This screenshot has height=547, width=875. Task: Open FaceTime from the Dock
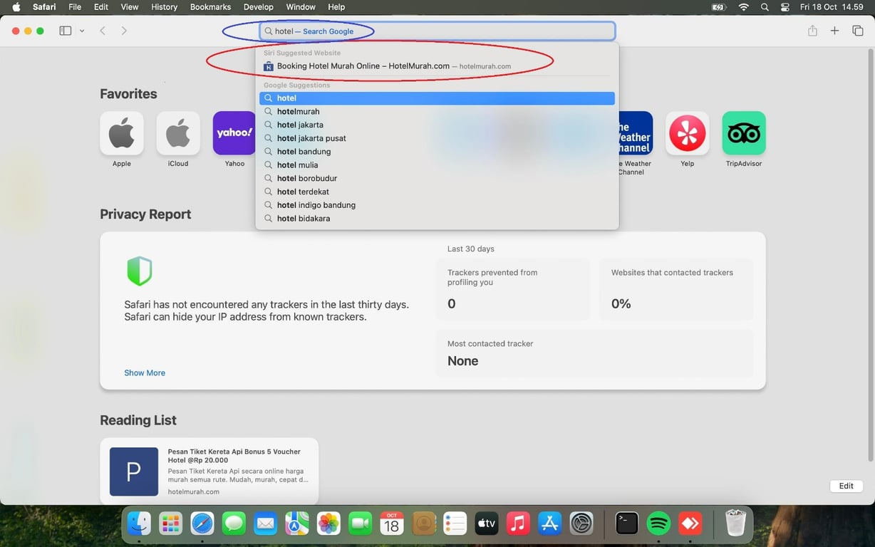point(361,523)
